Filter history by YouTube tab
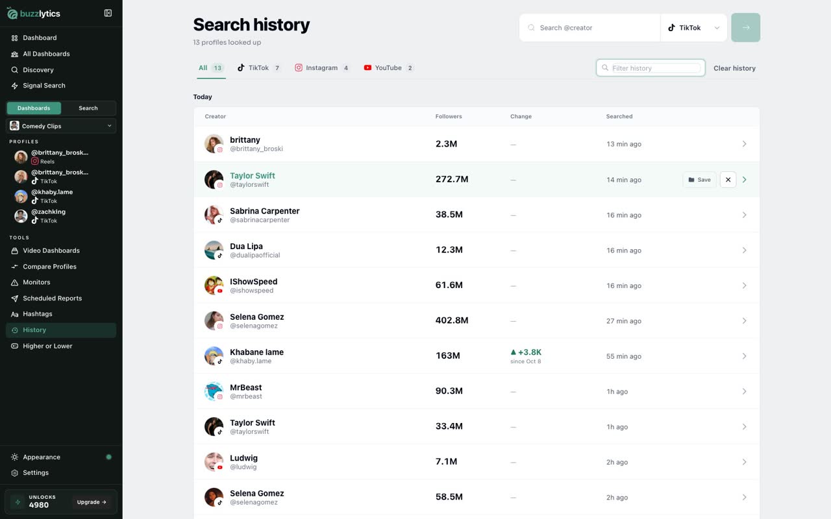The image size is (831, 519). 388,68
